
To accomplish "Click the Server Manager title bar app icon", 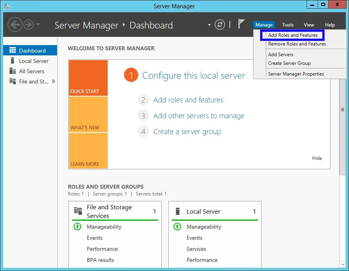I will pos(7,6).
